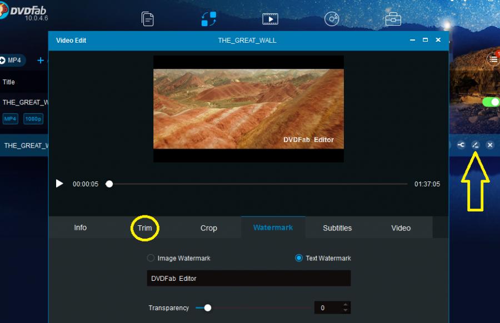Open the MP4 profile selector
500x323 pixels.
pos(12,60)
